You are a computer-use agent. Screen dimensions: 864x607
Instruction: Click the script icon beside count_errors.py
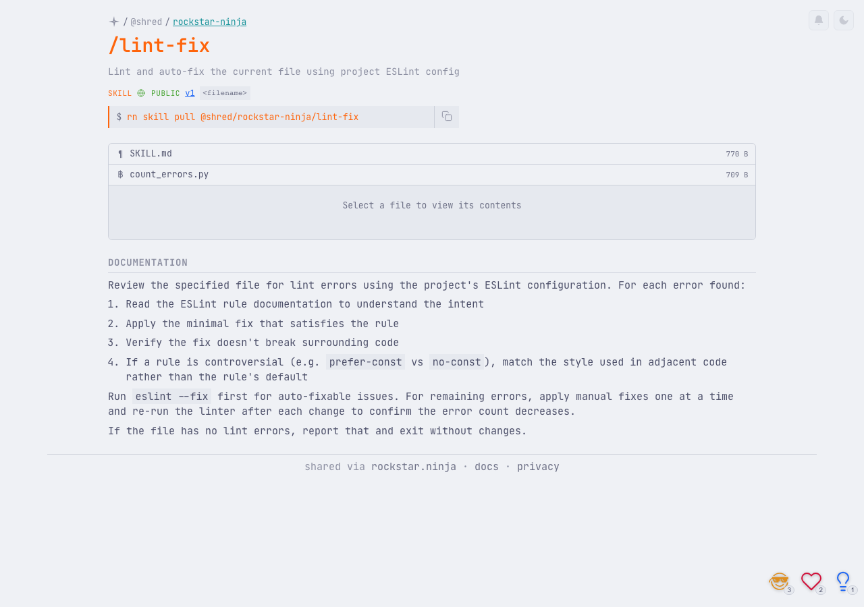(121, 175)
